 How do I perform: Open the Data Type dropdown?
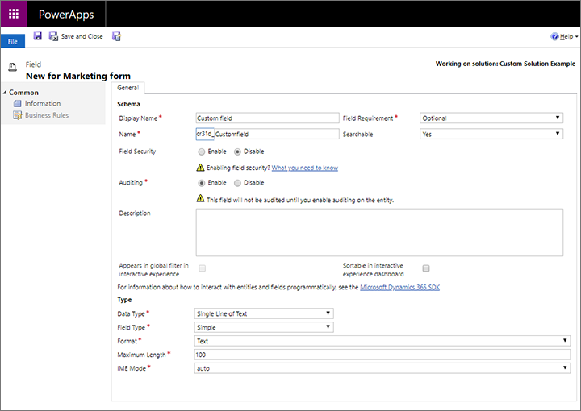click(264, 313)
